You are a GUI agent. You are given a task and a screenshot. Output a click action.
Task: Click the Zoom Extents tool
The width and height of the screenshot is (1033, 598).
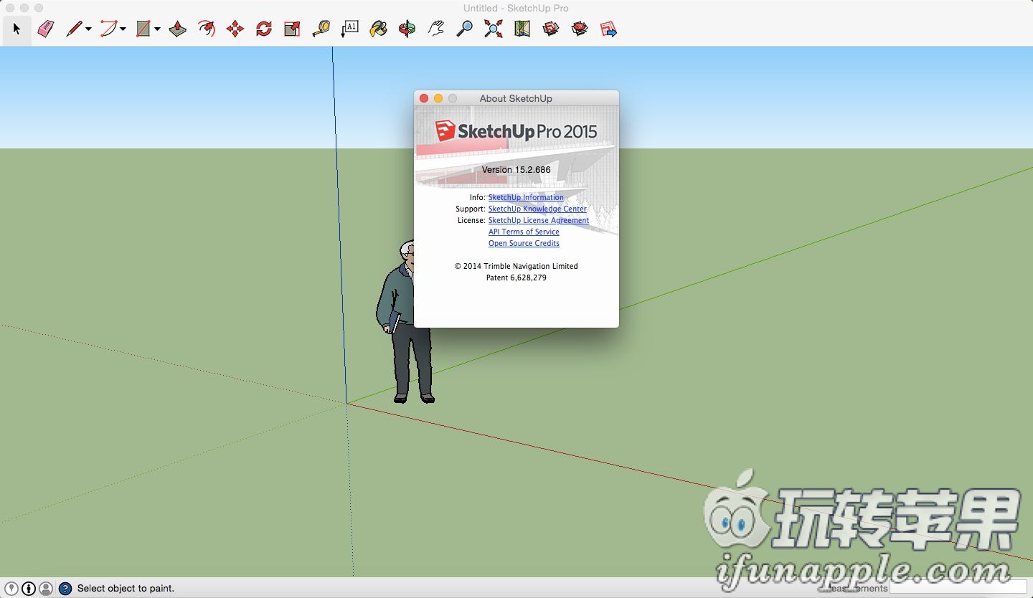(493, 29)
